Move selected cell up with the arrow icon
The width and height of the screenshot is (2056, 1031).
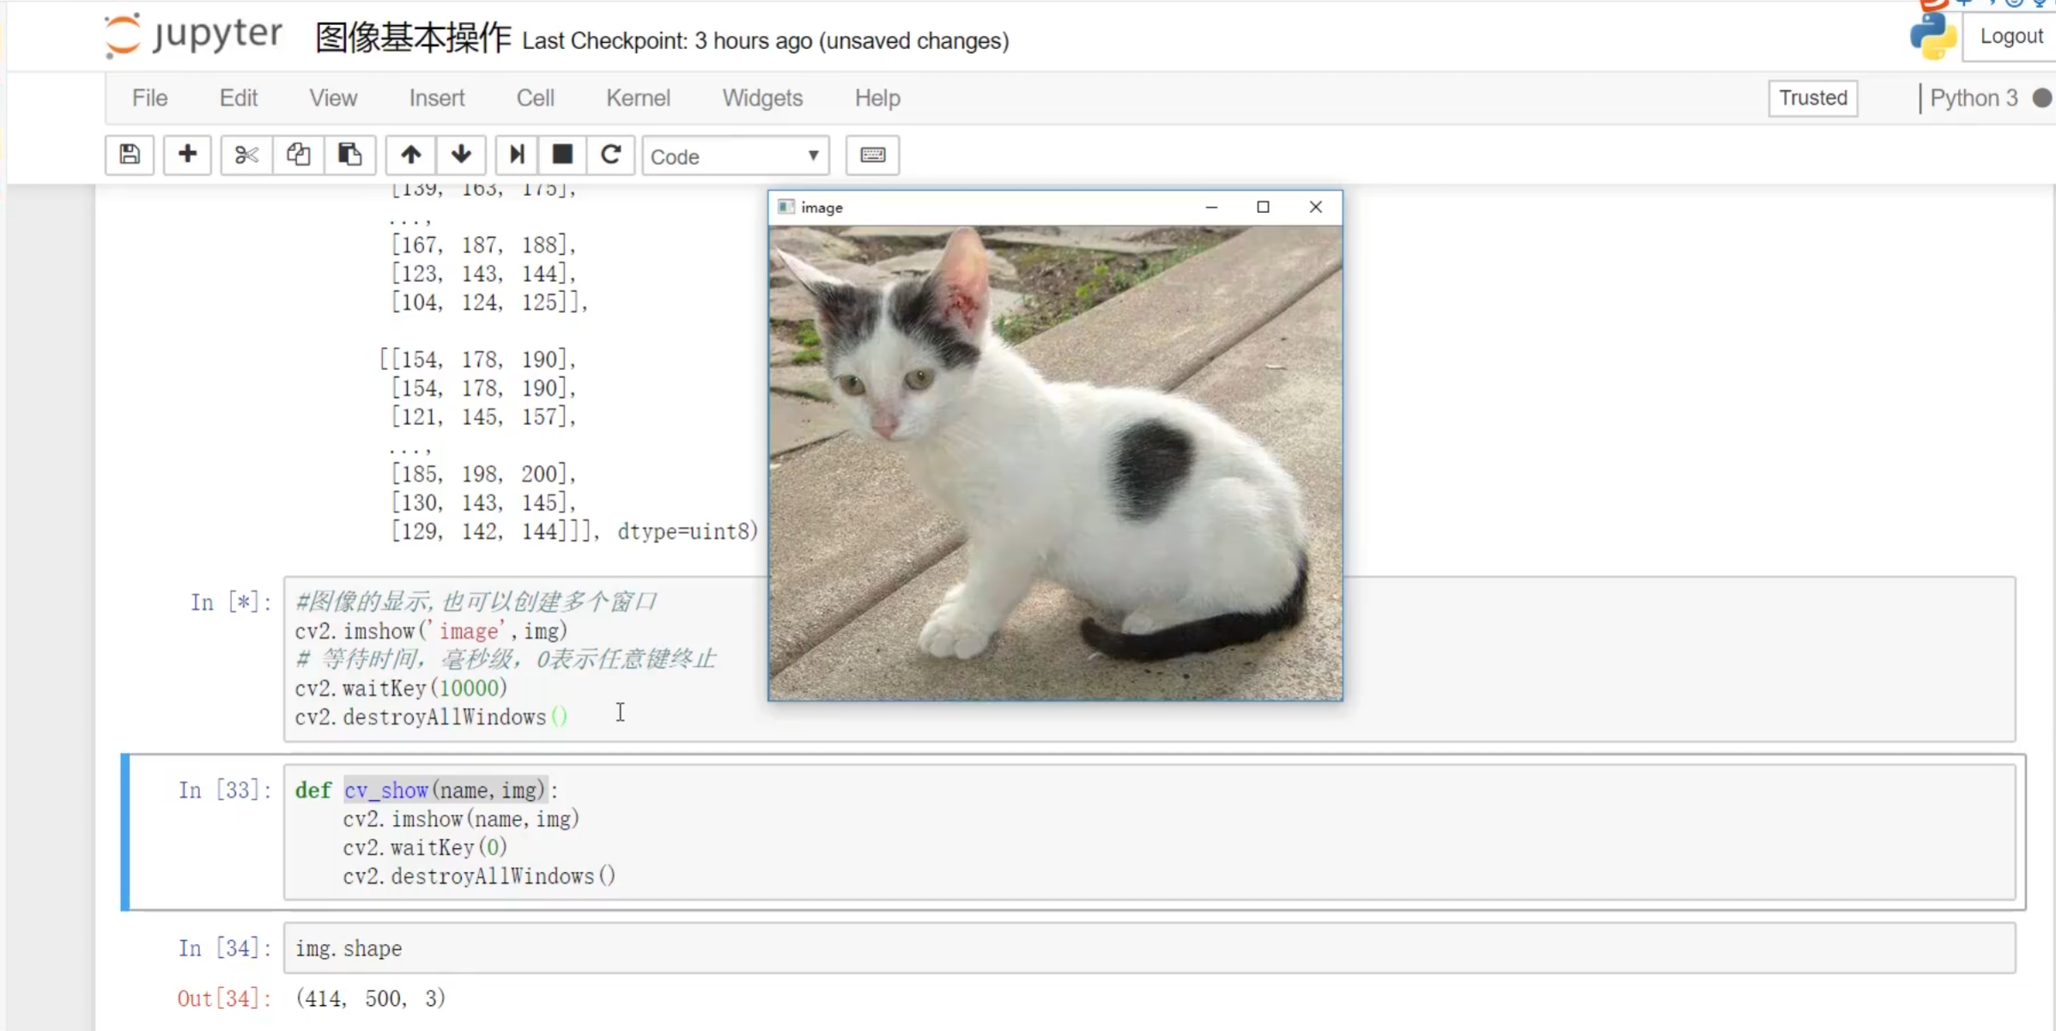[x=410, y=155]
